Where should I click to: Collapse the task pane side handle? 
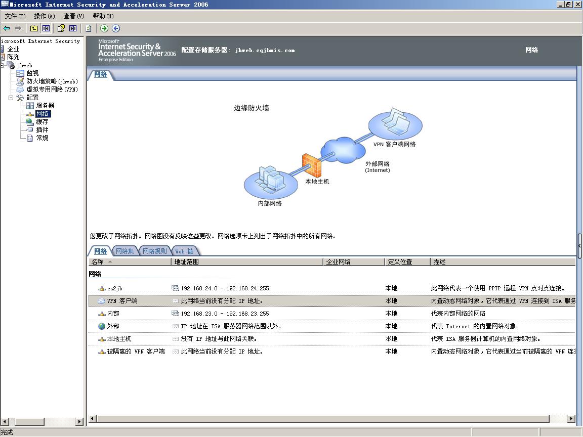pos(579,246)
